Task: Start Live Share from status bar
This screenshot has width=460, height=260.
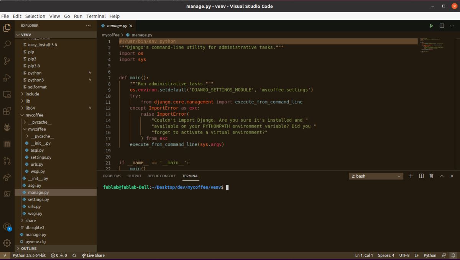Action: (x=93, y=255)
